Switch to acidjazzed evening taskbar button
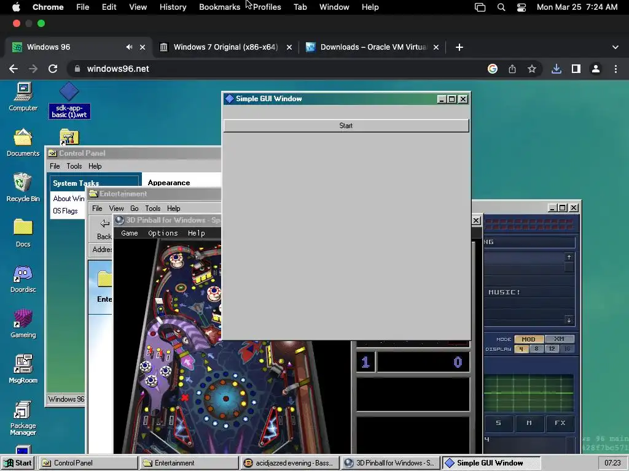This screenshot has height=471, width=629. [x=290, y=463]
